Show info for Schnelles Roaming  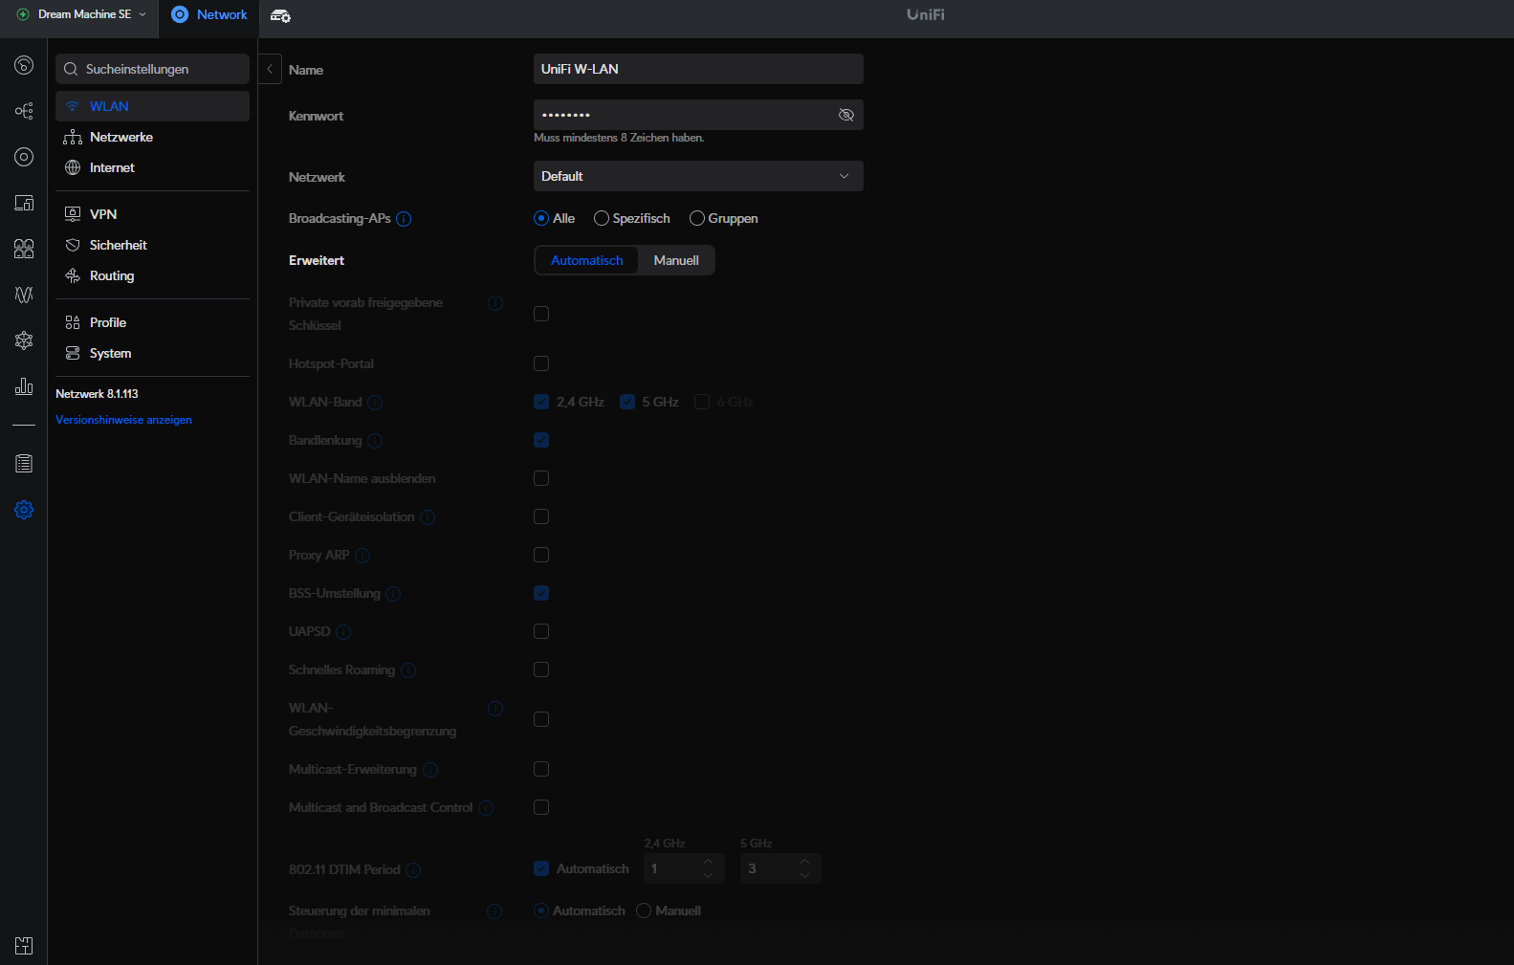coord(408,670)
